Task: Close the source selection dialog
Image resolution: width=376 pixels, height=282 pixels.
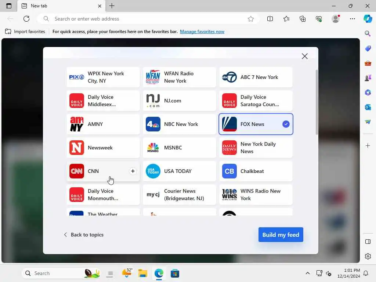Action: (304, 56)
